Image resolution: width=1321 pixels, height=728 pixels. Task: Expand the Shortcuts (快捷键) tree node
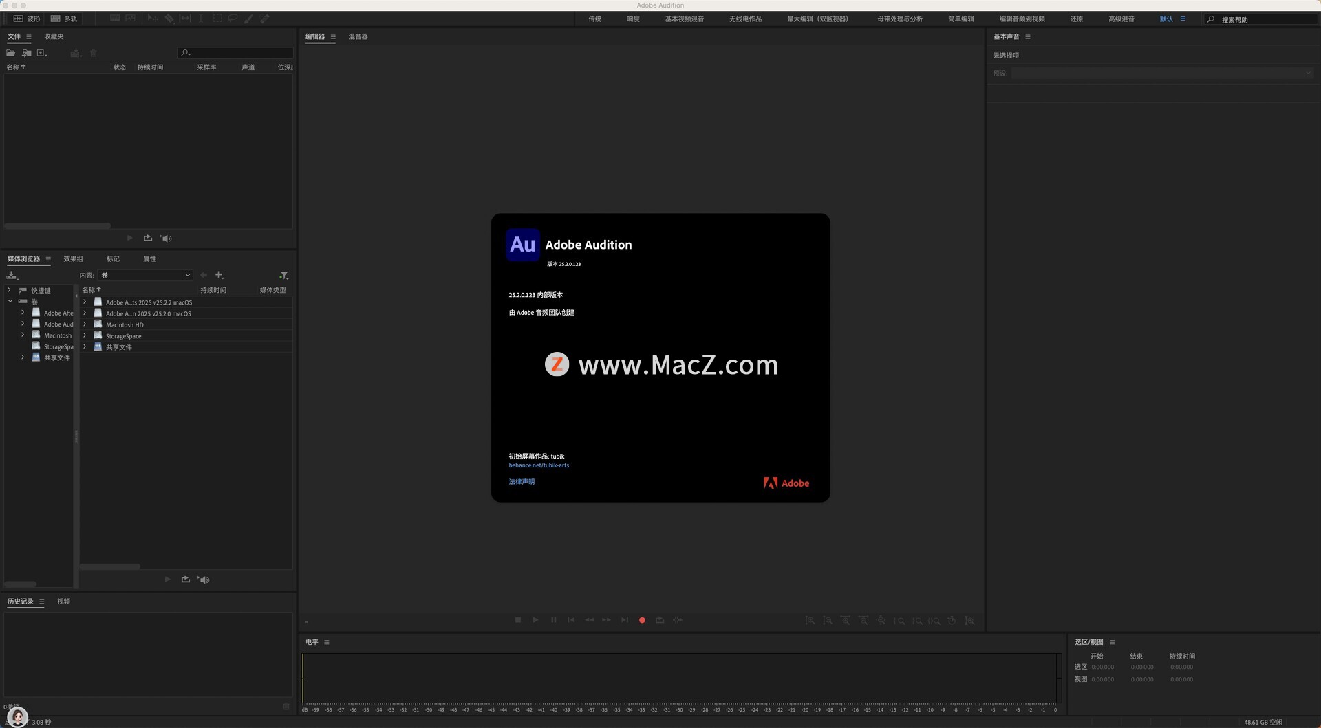9,290
